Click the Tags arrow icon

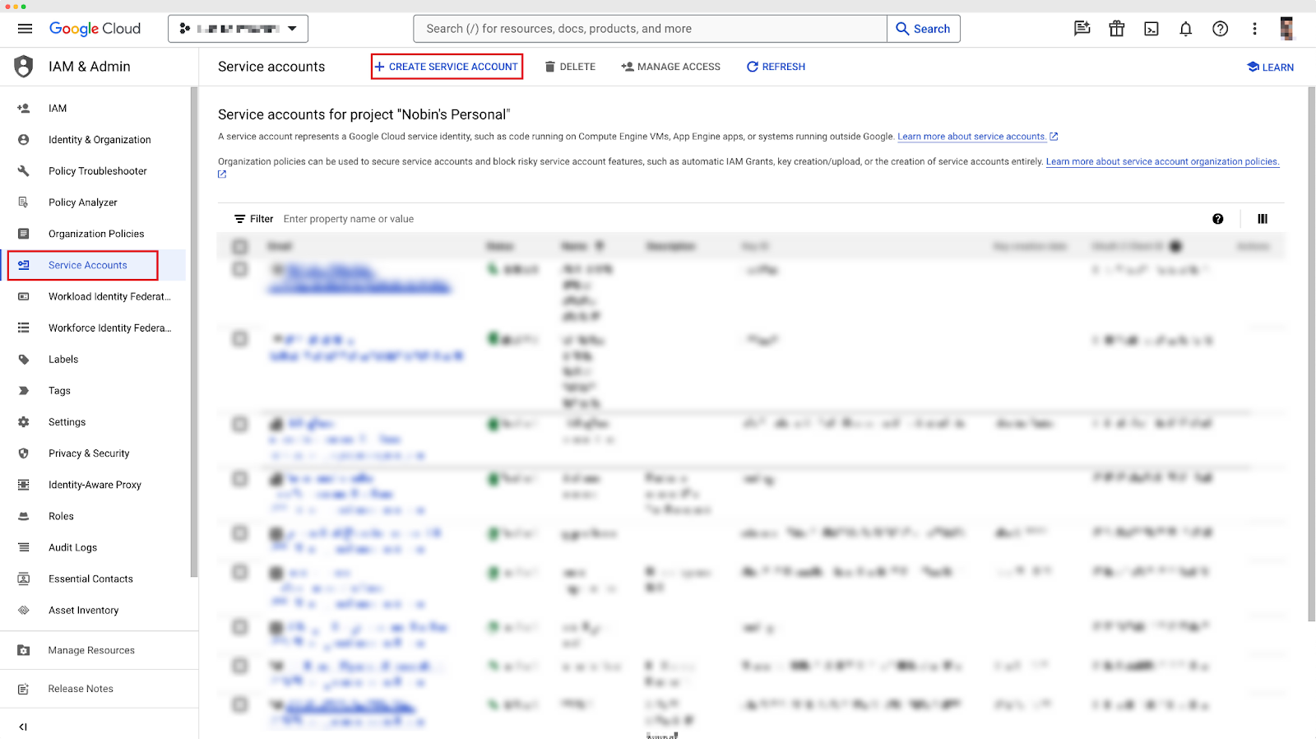[x=24, y=391]
